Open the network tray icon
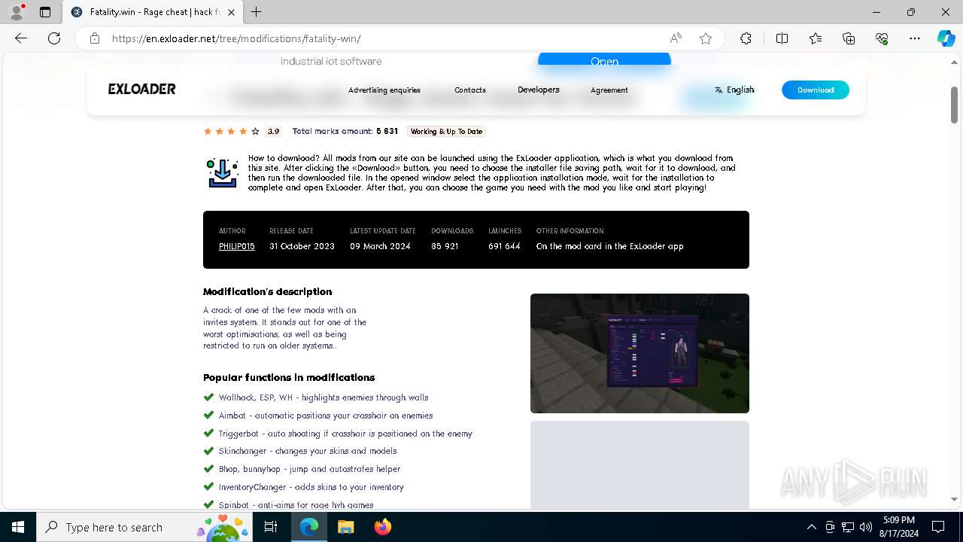Image resolution: width=963 pixels, height=542 pixels. click(848, 527)
